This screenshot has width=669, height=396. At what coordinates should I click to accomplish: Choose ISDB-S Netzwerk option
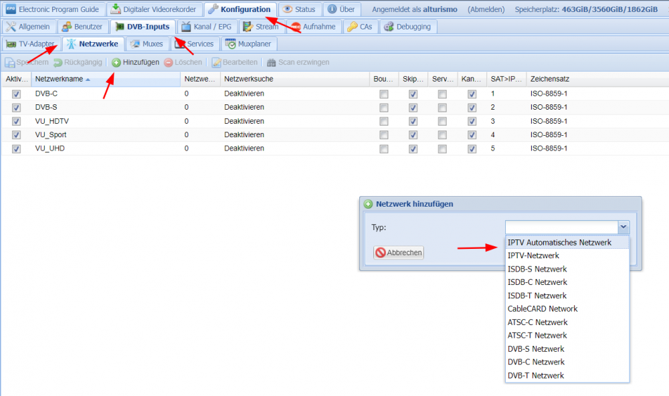(567, 270)
